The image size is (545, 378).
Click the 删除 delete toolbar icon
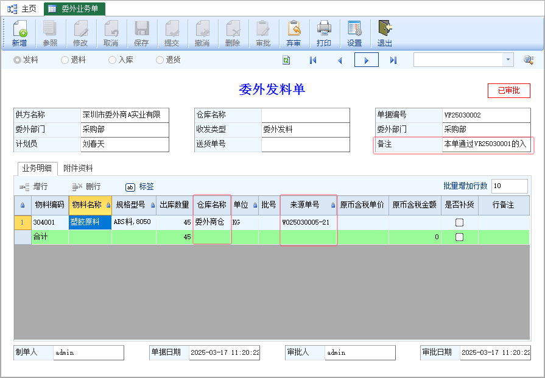pyautogui.click(x=233, y=29)
